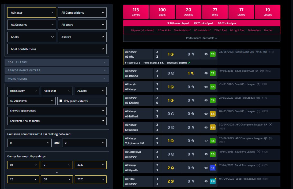Open the All Years dropdown
Image resolution: width=293 pixels, height=189 pixels.
pos(82,25)
